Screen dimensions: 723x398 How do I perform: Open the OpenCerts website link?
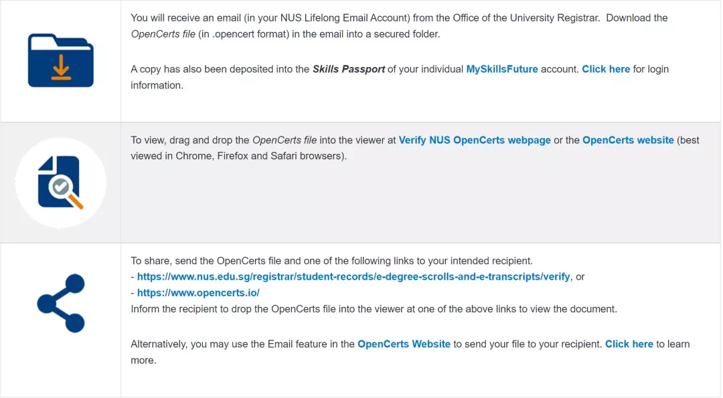coord(628,140)
